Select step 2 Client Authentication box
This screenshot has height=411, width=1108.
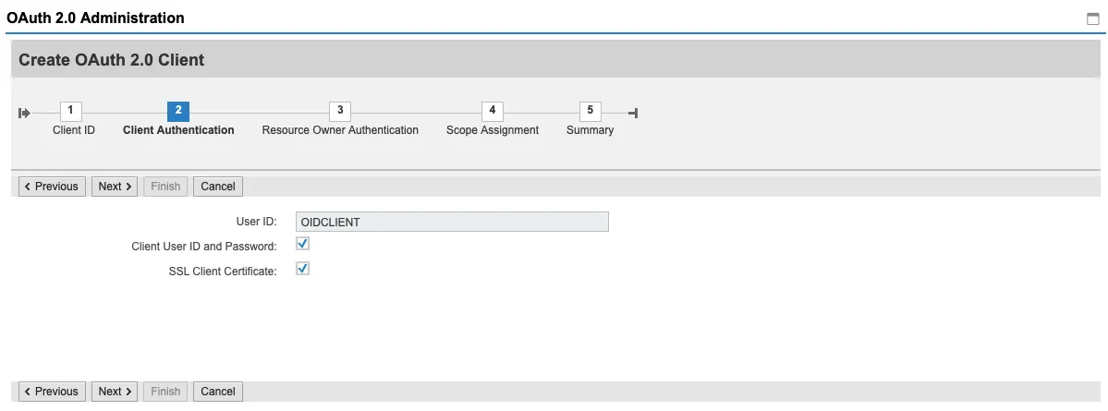178,111
